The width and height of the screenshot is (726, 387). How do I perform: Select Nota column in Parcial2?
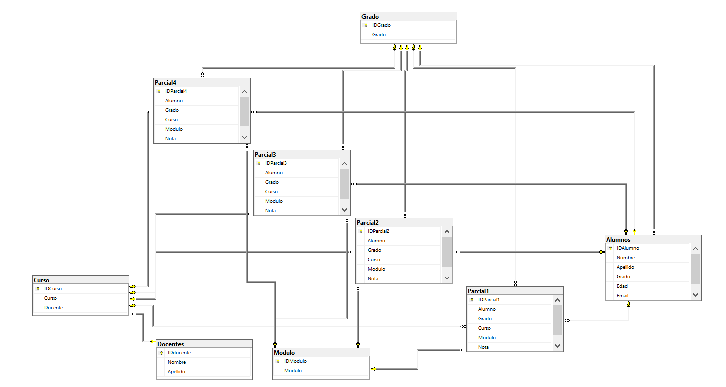(399, 279)
